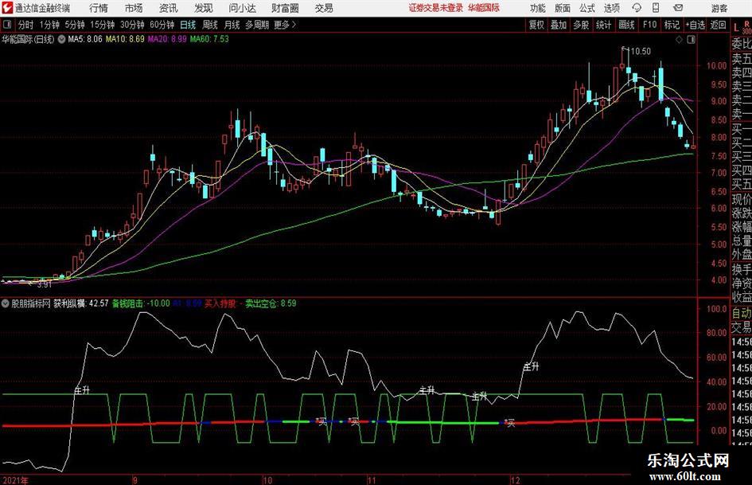The image size is (752, 485).
Task: Toggle the chart panel layout icon at top-right
Action: 691,40
